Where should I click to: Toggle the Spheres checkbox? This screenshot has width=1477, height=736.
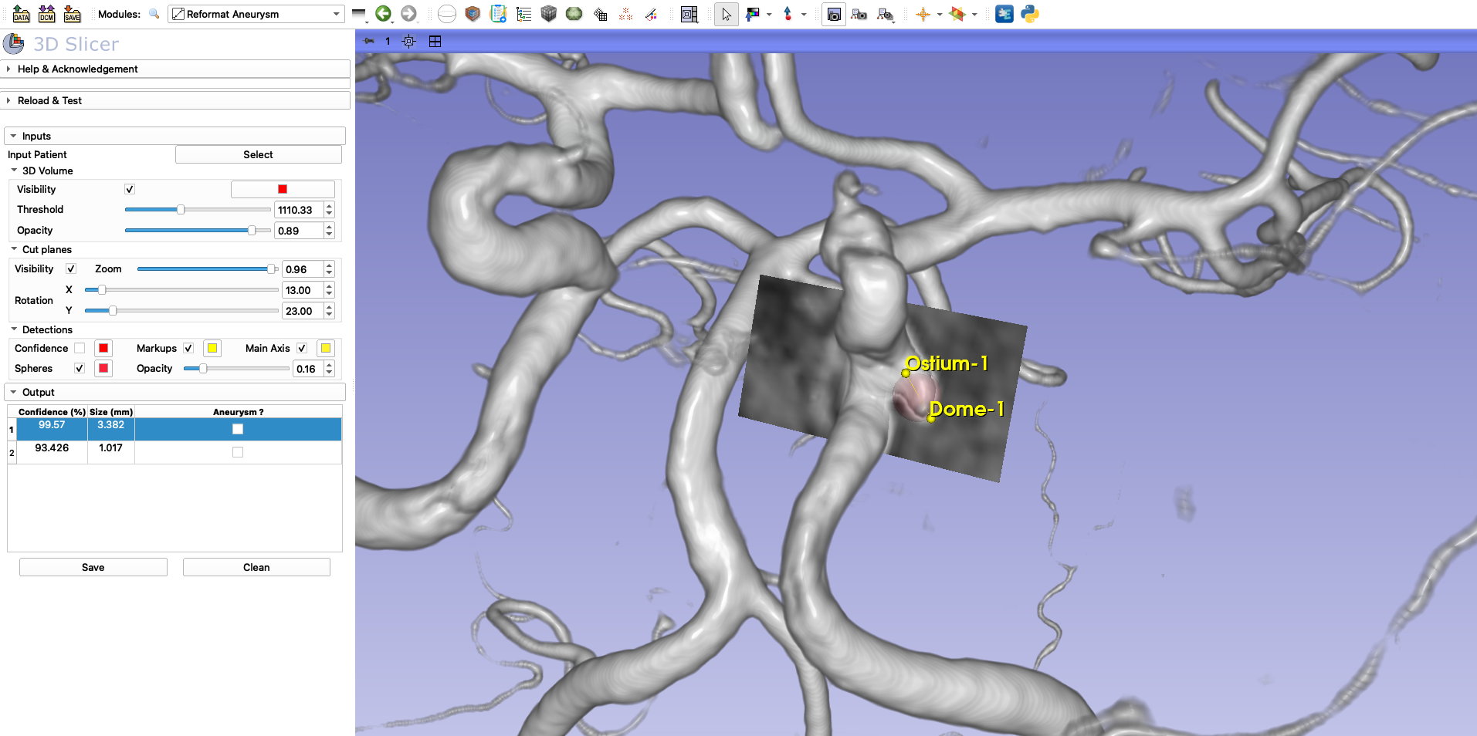pos(80,368)
